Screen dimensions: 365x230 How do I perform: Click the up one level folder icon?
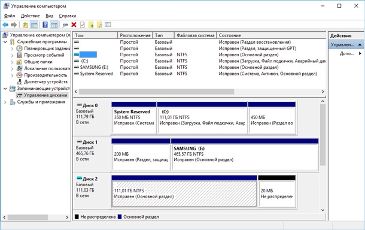click(25, 25)
